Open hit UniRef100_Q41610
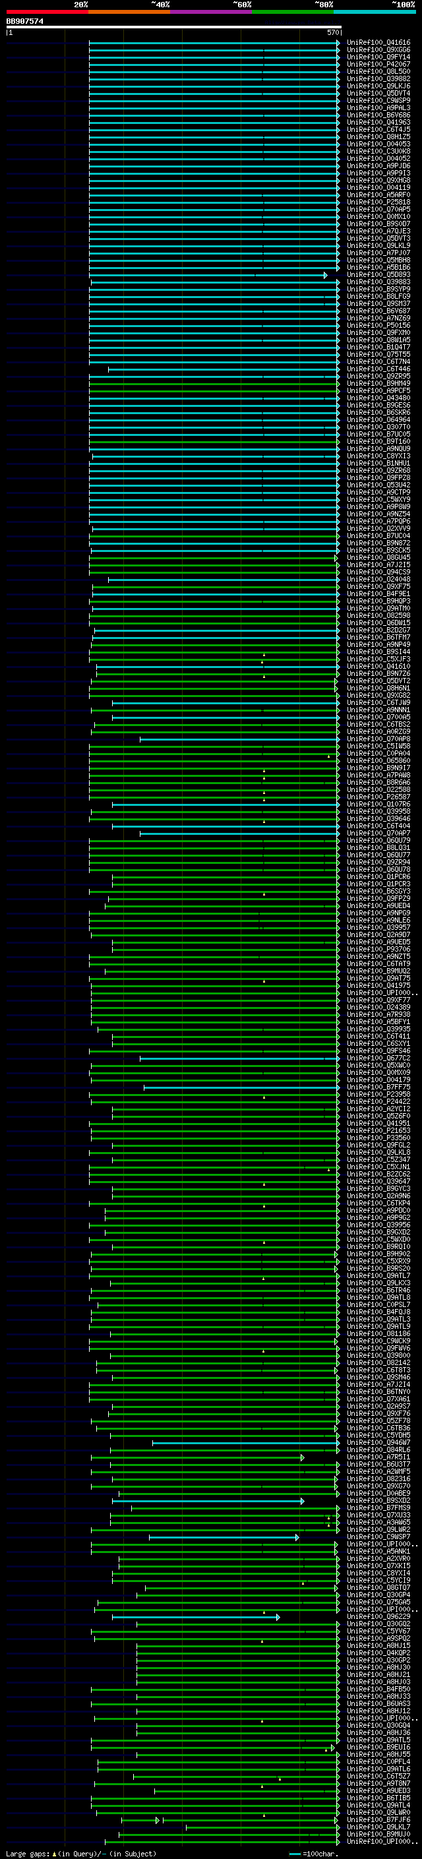Viewport: 422px width, 1859px height. tap(378, 667)
